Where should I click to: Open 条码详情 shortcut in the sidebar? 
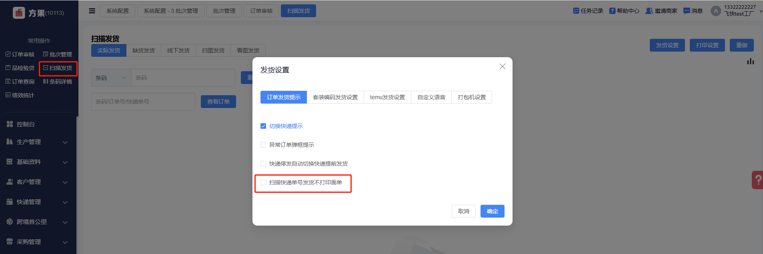[x=58, y=82]
